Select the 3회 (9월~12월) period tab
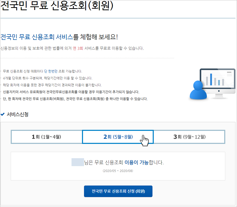This screenshot has width=237, height=207. 189,137
